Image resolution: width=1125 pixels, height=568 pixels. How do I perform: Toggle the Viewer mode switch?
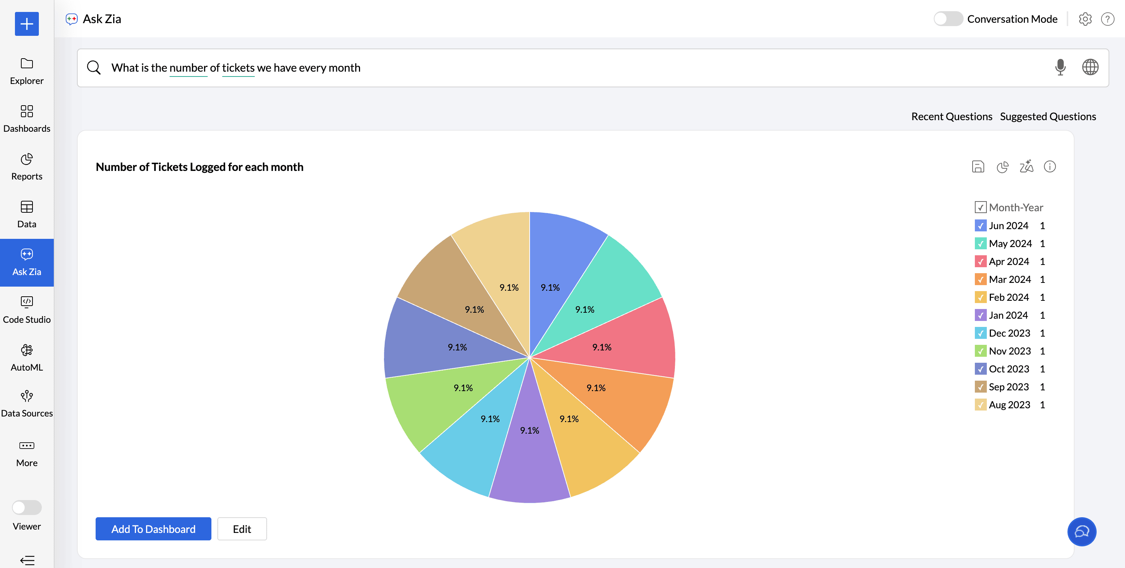pos(27,508)
